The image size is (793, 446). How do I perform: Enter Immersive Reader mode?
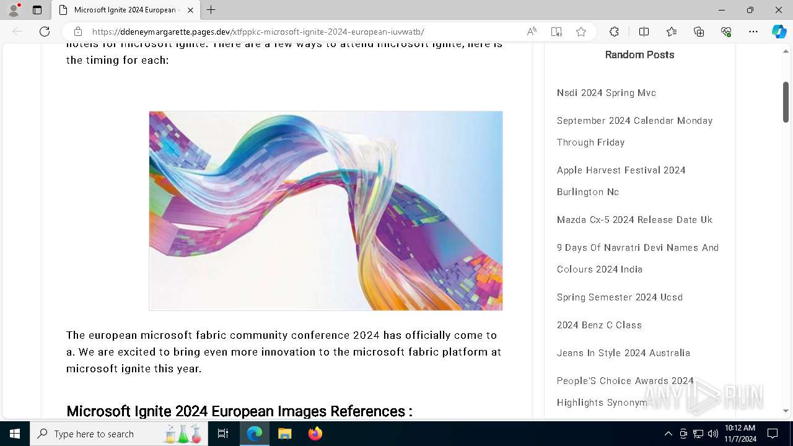click(556, 32)
